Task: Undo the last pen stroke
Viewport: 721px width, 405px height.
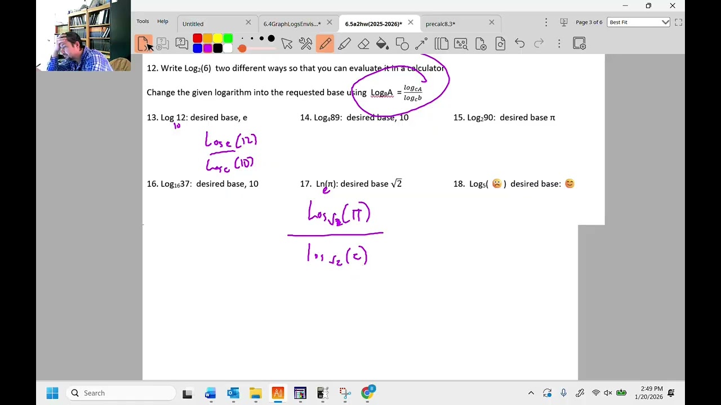Action: coord(519,43)
